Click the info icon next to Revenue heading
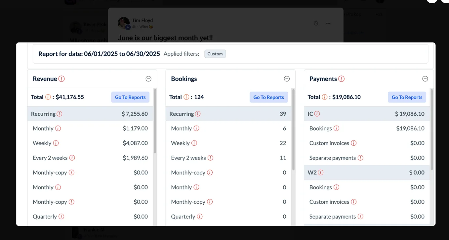This screenshot has width=449, height=240. pos(61,79)
